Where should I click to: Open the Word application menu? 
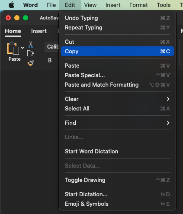[x=31, y=5]
